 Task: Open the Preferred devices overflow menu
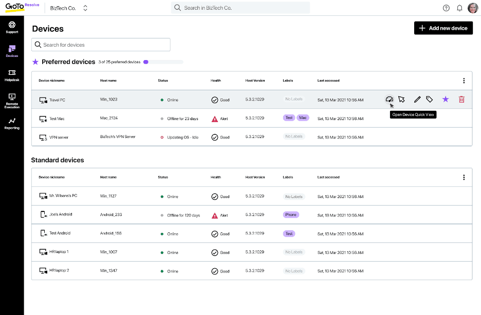click(x=464, y=81)
